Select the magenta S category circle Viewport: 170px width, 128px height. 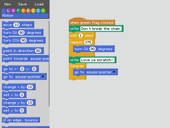pos(13,11)
